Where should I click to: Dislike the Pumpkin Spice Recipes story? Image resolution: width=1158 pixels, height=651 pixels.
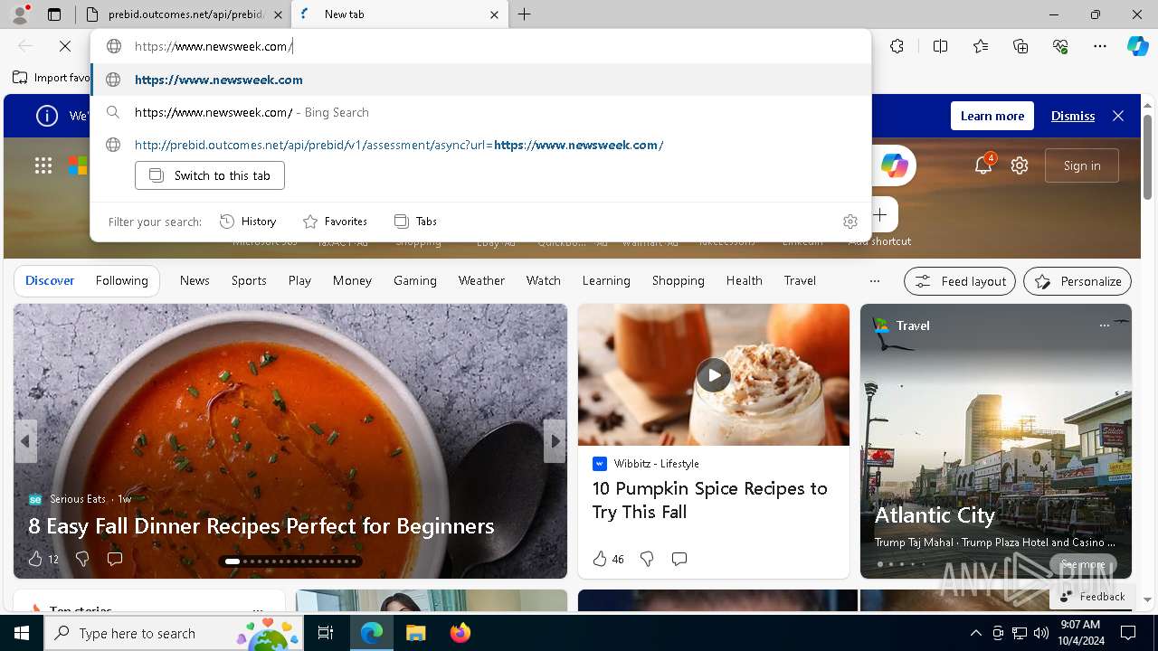click(x=647, y=559)
